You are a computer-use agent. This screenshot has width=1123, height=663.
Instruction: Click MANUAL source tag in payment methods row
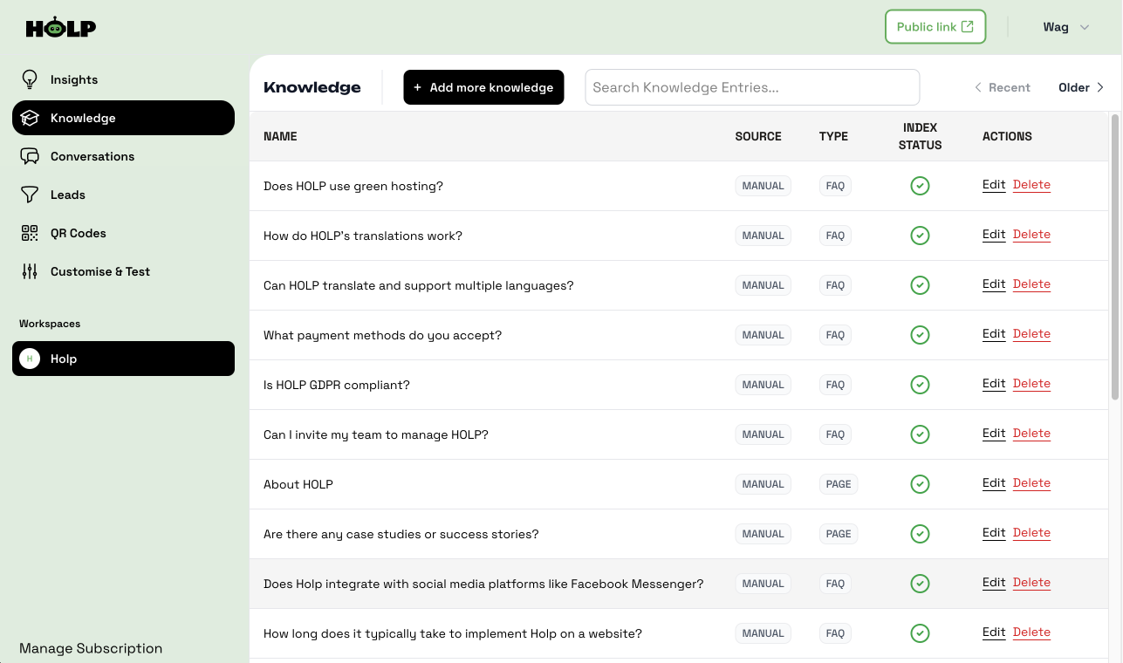(764, 335)
